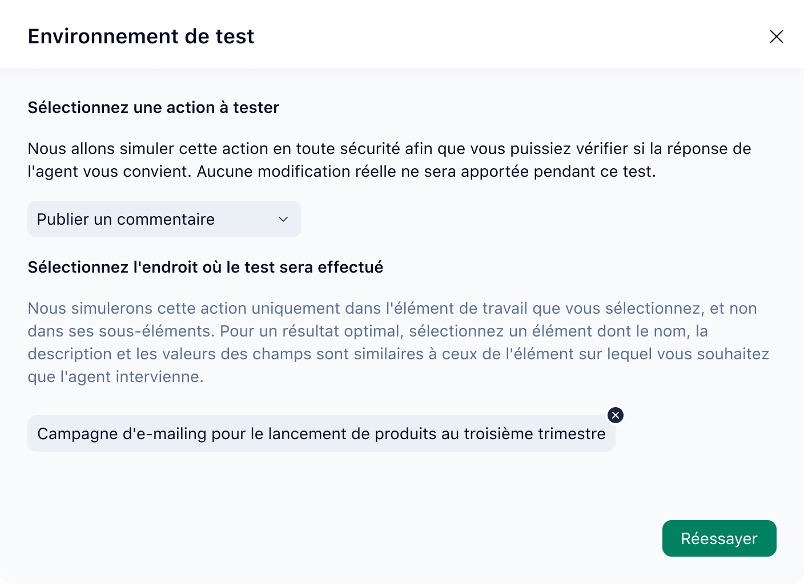Select the 'Environnement de test' title
This screenshot has width=804, height=584.
pyautogui.click(x=140, y=36)
